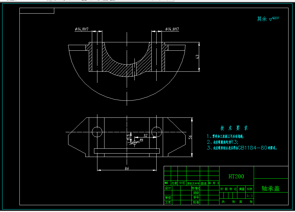
Task: Select the 1:1 scale value
Action: point(250,196)
